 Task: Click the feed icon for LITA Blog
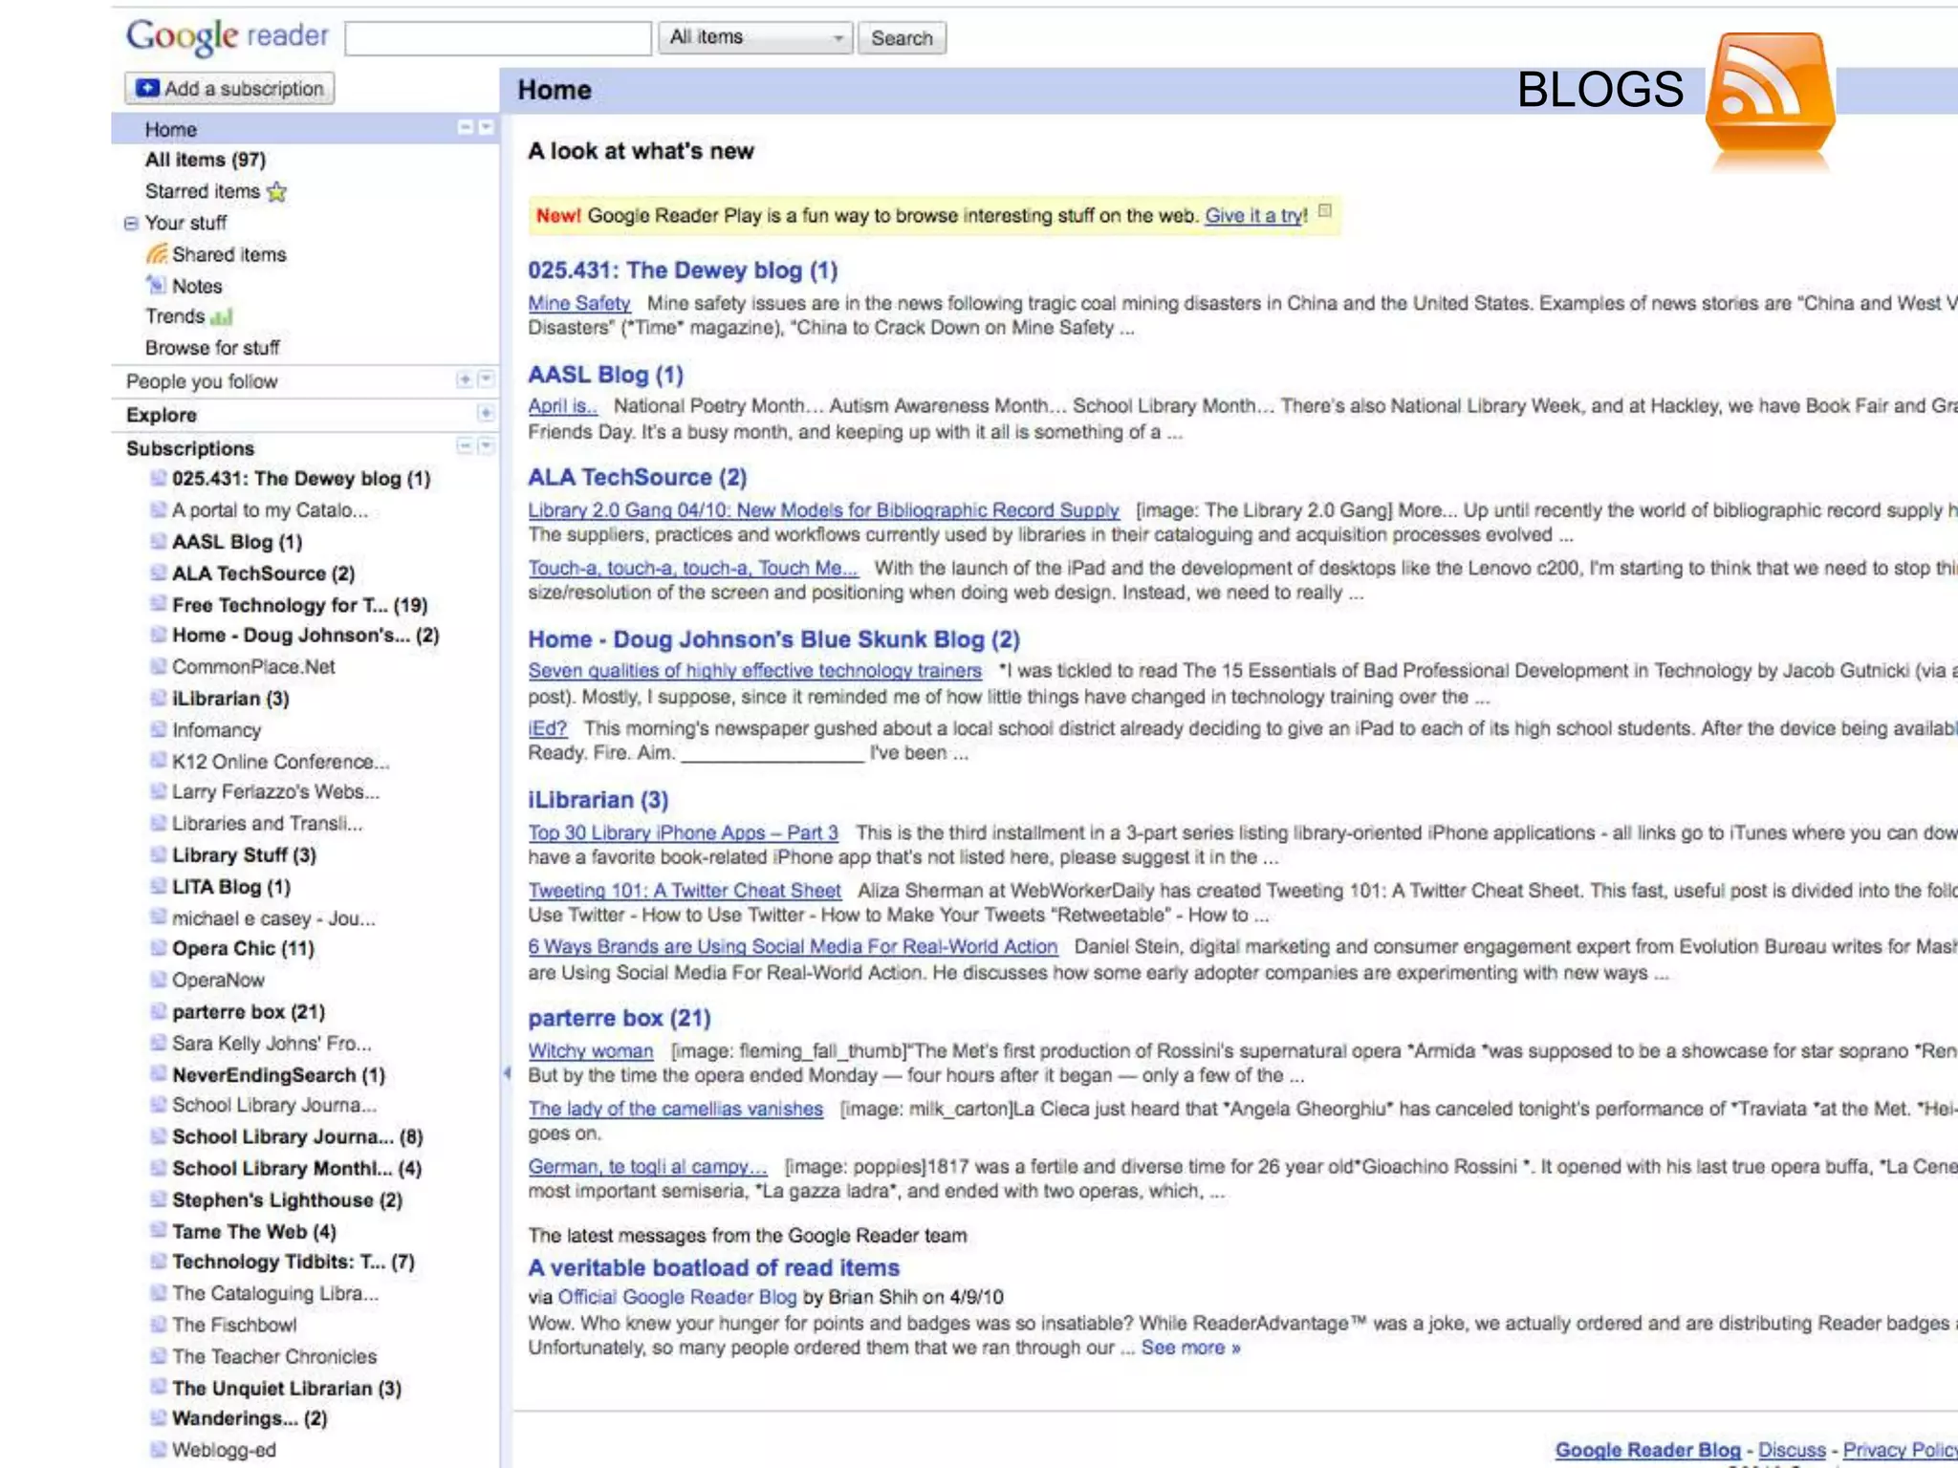159,886
